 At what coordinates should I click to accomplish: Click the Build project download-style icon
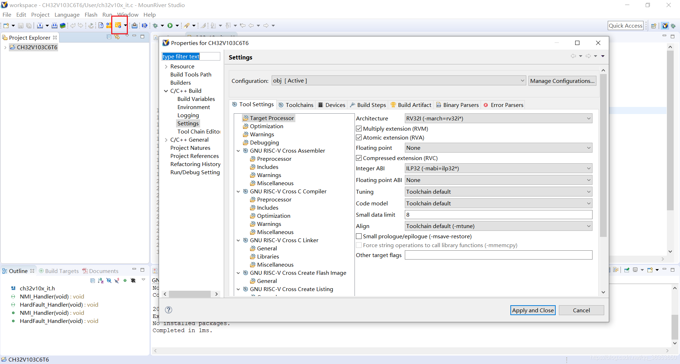tap(40, 25)
